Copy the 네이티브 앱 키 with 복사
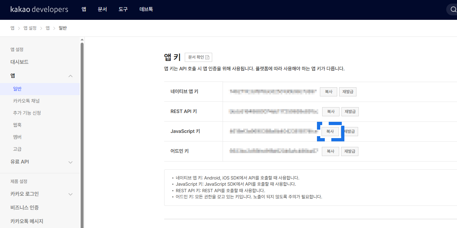 click(x=328, y=92)
